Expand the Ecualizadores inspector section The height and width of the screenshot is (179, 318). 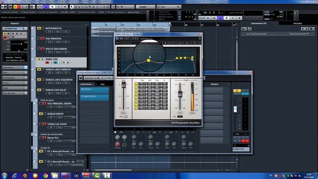[x=15, y=78]
